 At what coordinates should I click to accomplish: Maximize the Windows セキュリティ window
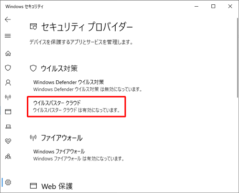point(213,6)
